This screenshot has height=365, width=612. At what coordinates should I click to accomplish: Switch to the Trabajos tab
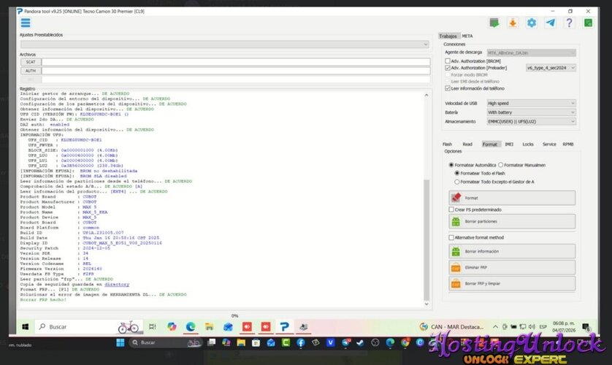pos(448,36)
